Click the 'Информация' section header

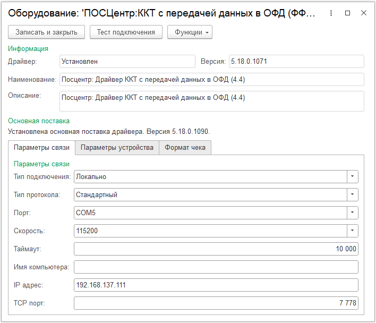[28, 49]
